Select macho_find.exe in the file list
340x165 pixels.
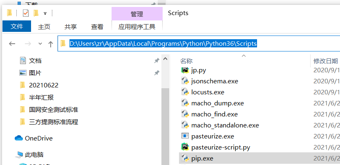pos(215,114)
